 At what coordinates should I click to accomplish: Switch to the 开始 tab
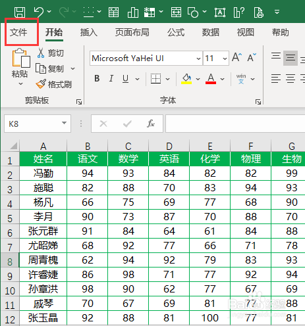[x=54, y=32]
